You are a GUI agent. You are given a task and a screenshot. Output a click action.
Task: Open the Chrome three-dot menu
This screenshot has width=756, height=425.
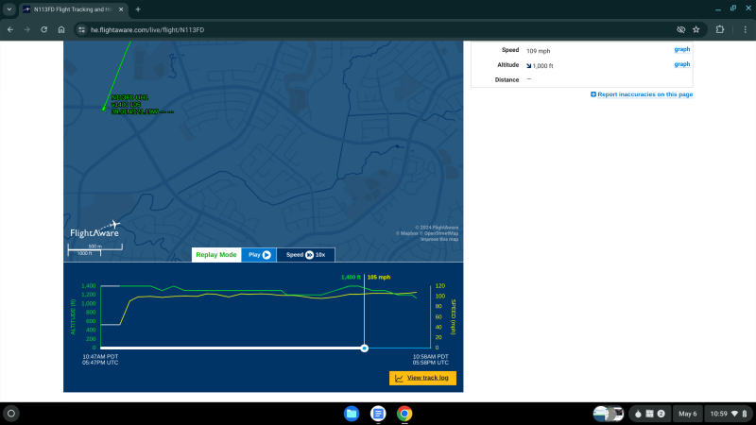[x=745, y=30]
